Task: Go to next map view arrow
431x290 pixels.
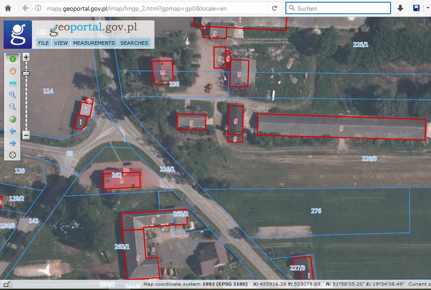Action: (12, 143)
